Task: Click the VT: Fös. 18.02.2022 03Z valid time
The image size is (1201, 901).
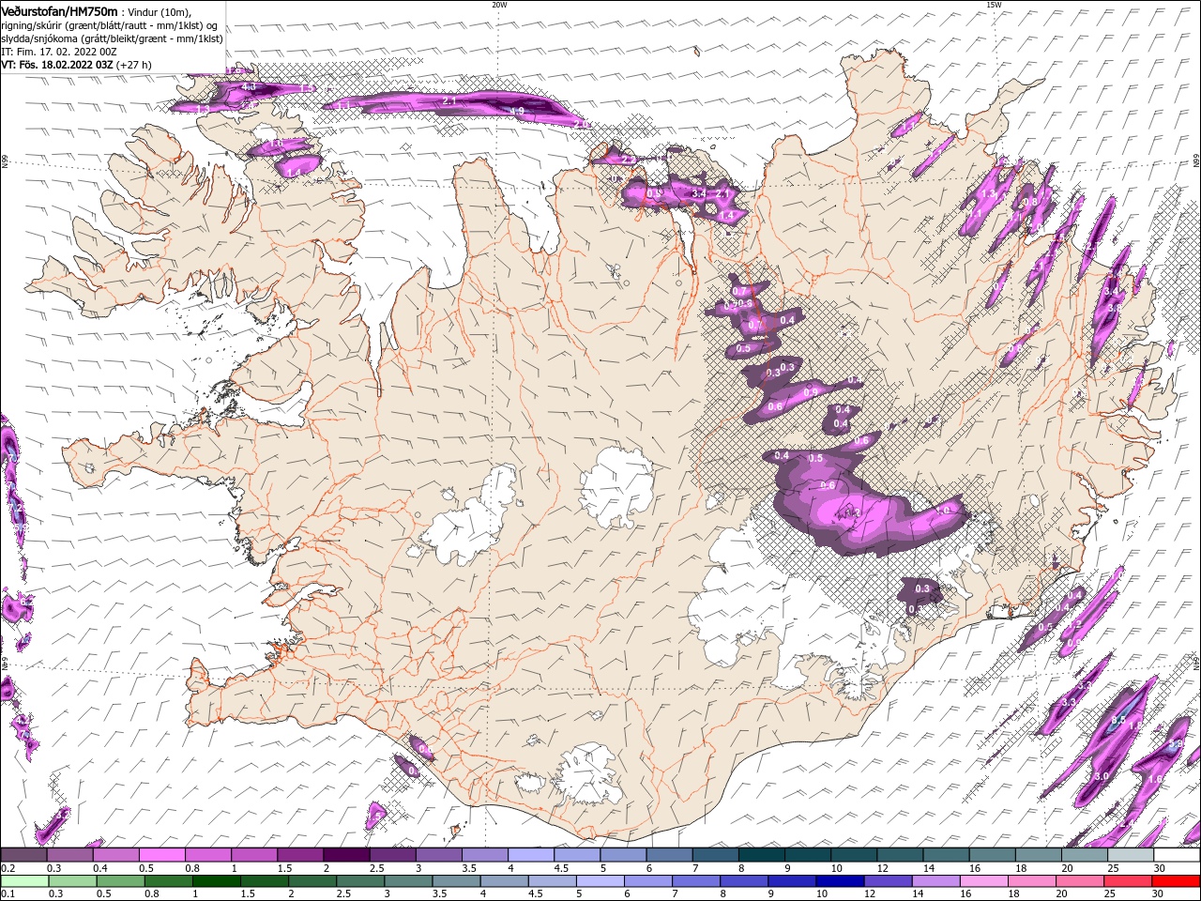Action: 57,65
